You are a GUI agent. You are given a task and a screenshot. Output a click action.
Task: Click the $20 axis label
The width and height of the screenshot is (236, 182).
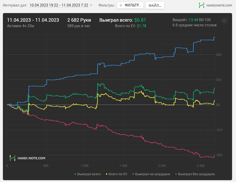[x=219, y=55]
